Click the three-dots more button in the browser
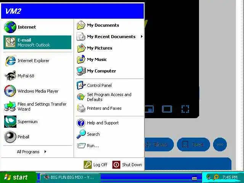 [220, 144]
